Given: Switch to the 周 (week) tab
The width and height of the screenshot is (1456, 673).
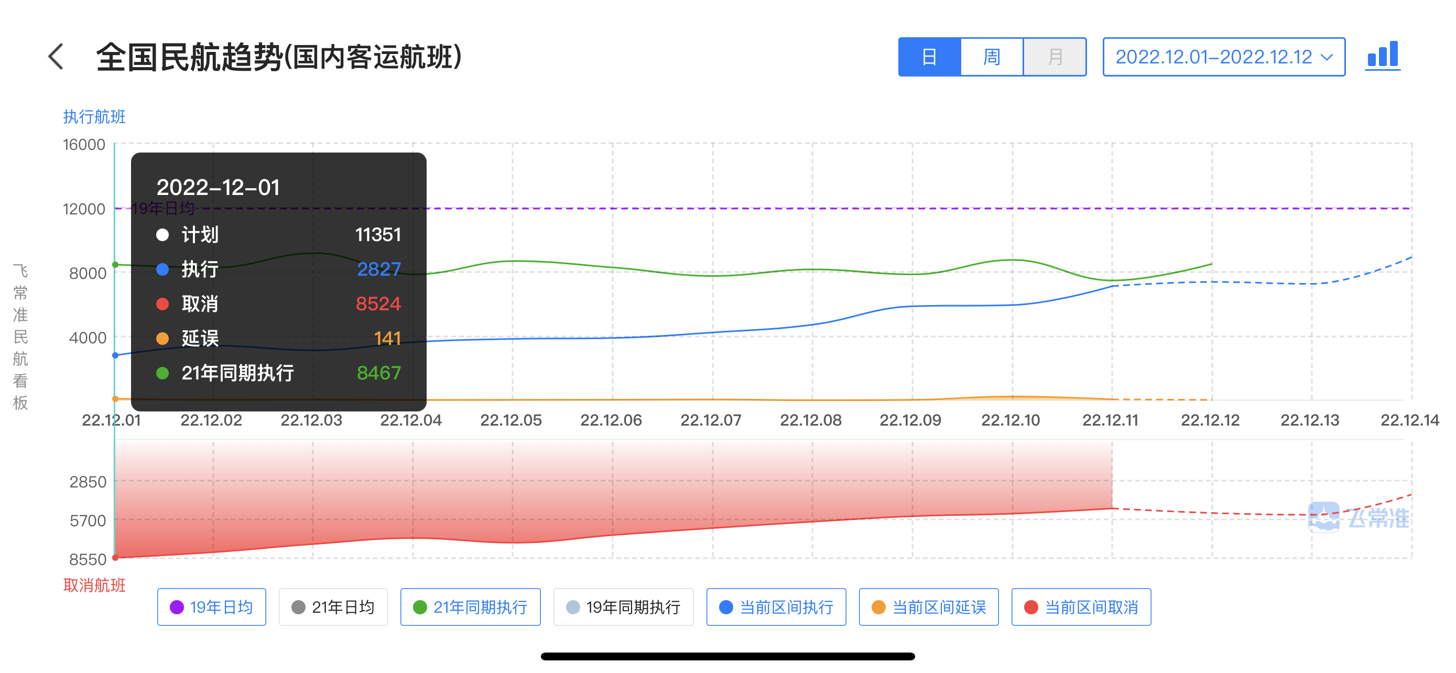Looking at the screenshot, I should 992,57.
